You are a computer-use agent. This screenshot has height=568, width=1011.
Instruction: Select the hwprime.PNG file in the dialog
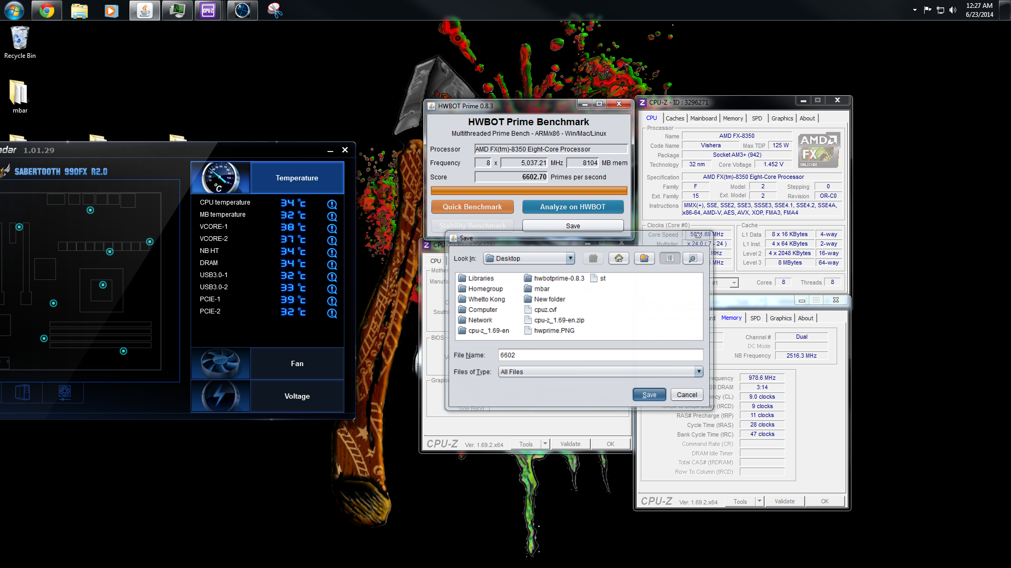tap(549, 330)
